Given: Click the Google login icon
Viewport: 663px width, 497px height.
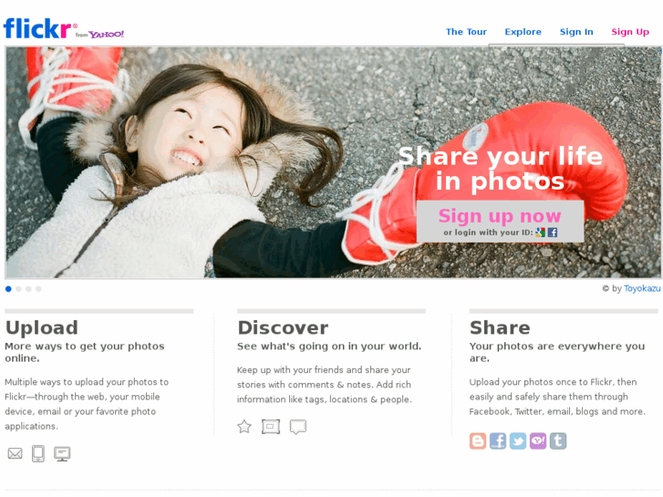Looking at the screenshot, I should point(541,233).
